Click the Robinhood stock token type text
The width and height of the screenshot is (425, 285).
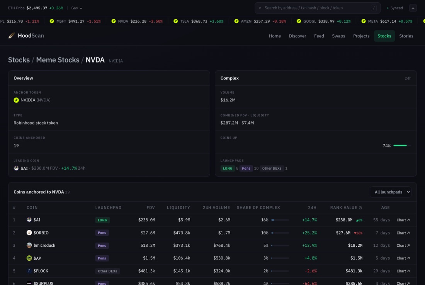click(36, 123)
